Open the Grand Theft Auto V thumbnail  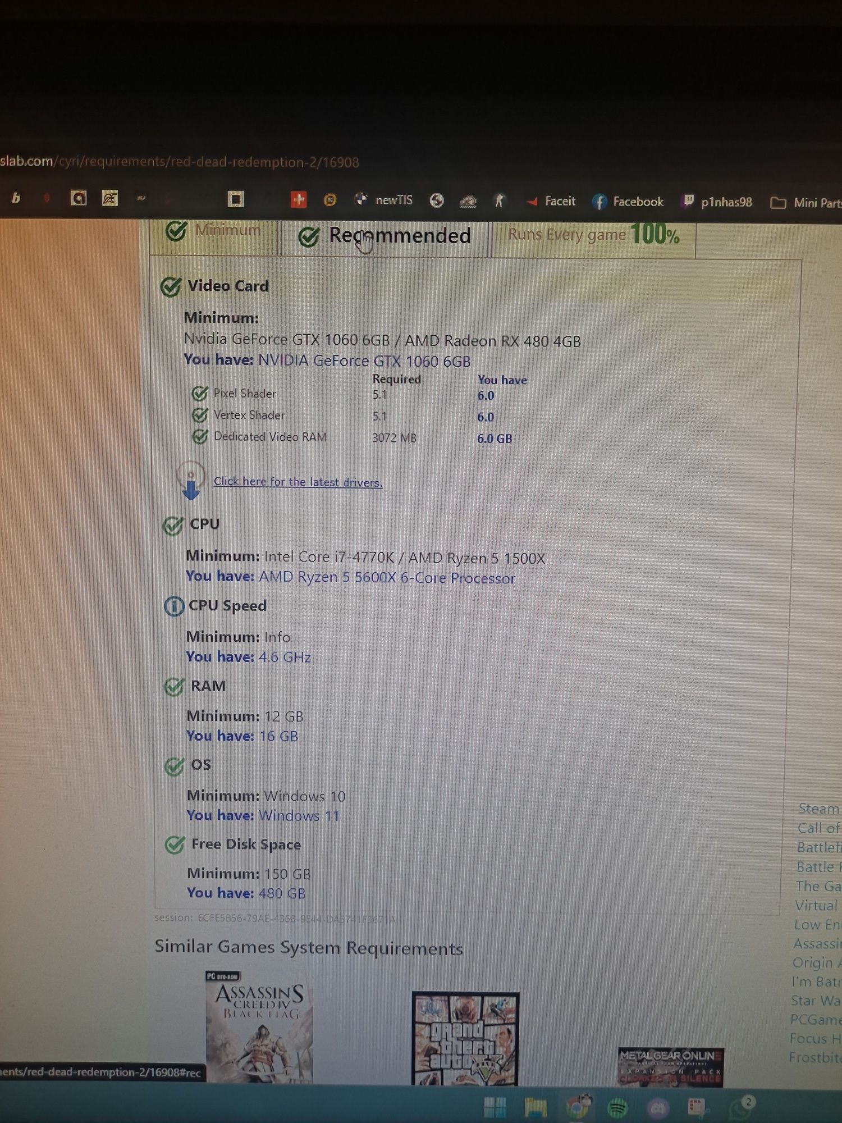(465, 1038)
